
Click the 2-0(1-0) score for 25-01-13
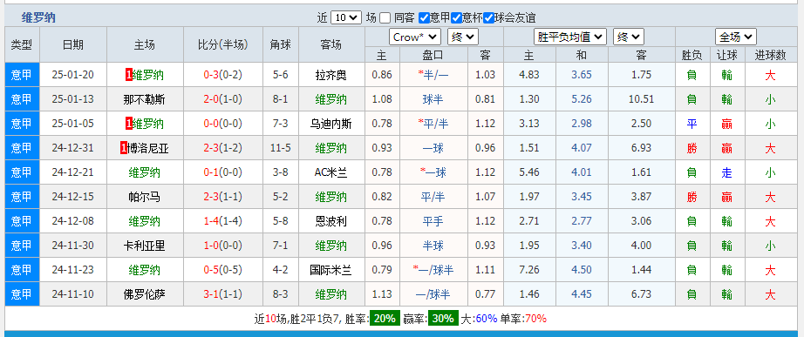[222, 99]
